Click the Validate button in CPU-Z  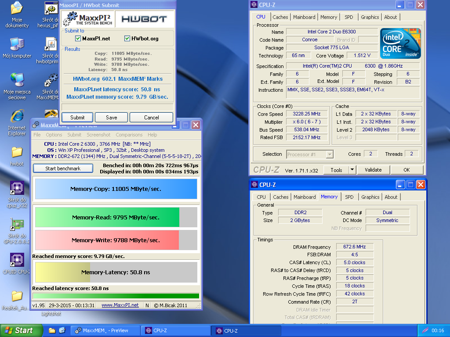tap(373, 170)
